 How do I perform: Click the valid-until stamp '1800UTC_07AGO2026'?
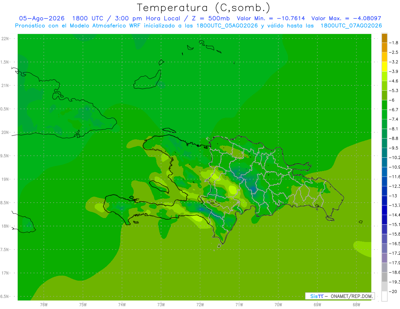tap(351, 26)
